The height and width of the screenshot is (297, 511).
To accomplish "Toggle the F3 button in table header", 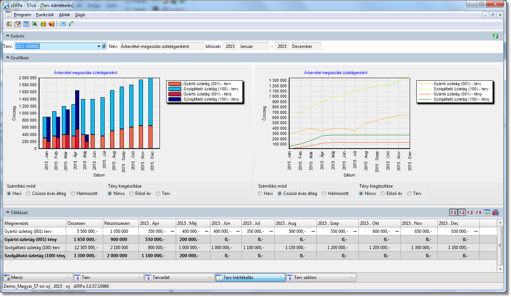I will [470, 212].
